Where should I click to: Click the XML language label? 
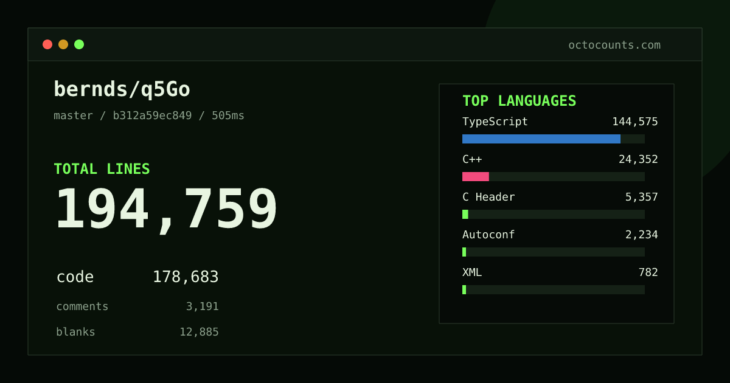tap(472, 272)
